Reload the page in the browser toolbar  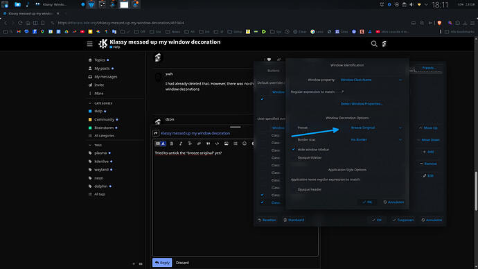pos(20,23)
